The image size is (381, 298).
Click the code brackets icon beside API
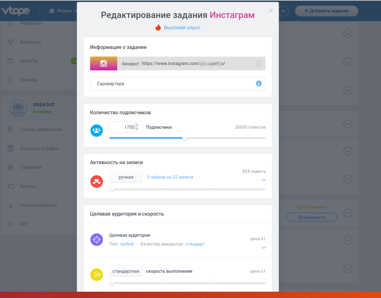coord(10,224)
